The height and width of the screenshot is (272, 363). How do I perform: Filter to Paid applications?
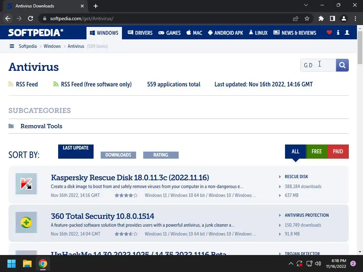[338, 152]
